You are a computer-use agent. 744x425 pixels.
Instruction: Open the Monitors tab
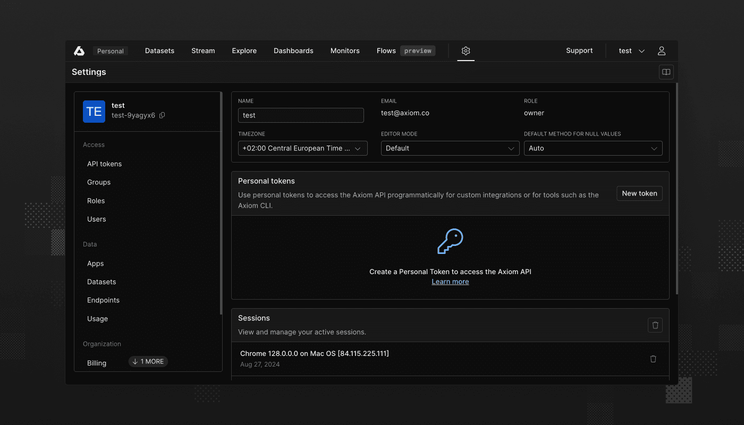[x=345, y=50]
